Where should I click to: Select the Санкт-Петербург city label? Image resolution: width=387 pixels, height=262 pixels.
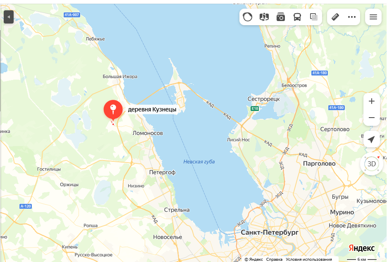click(270, 232)
